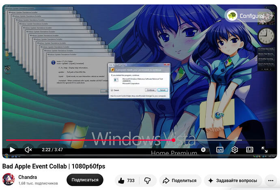The image size is (280, 190).
Task: Toggle the autoplay switch
Action: coord(203,150)
